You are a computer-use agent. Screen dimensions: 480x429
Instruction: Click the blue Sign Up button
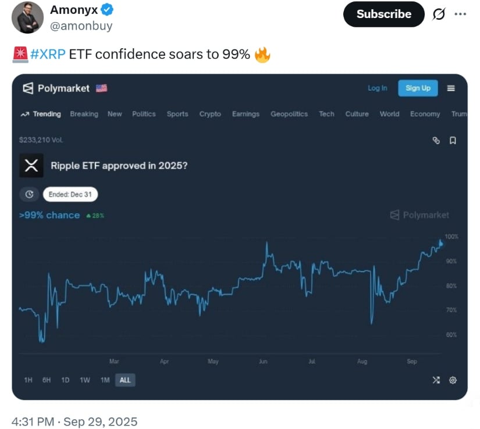(x=418, y=88)
